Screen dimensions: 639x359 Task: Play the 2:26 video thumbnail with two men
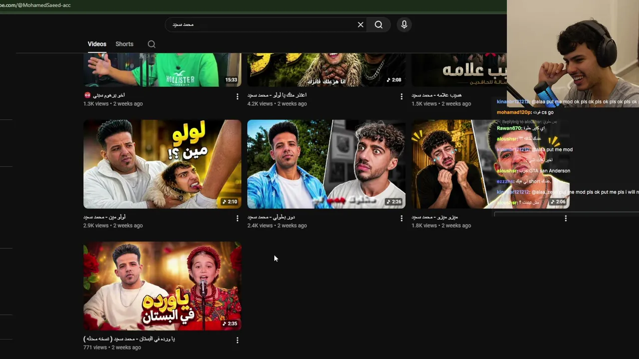(326, 164)
